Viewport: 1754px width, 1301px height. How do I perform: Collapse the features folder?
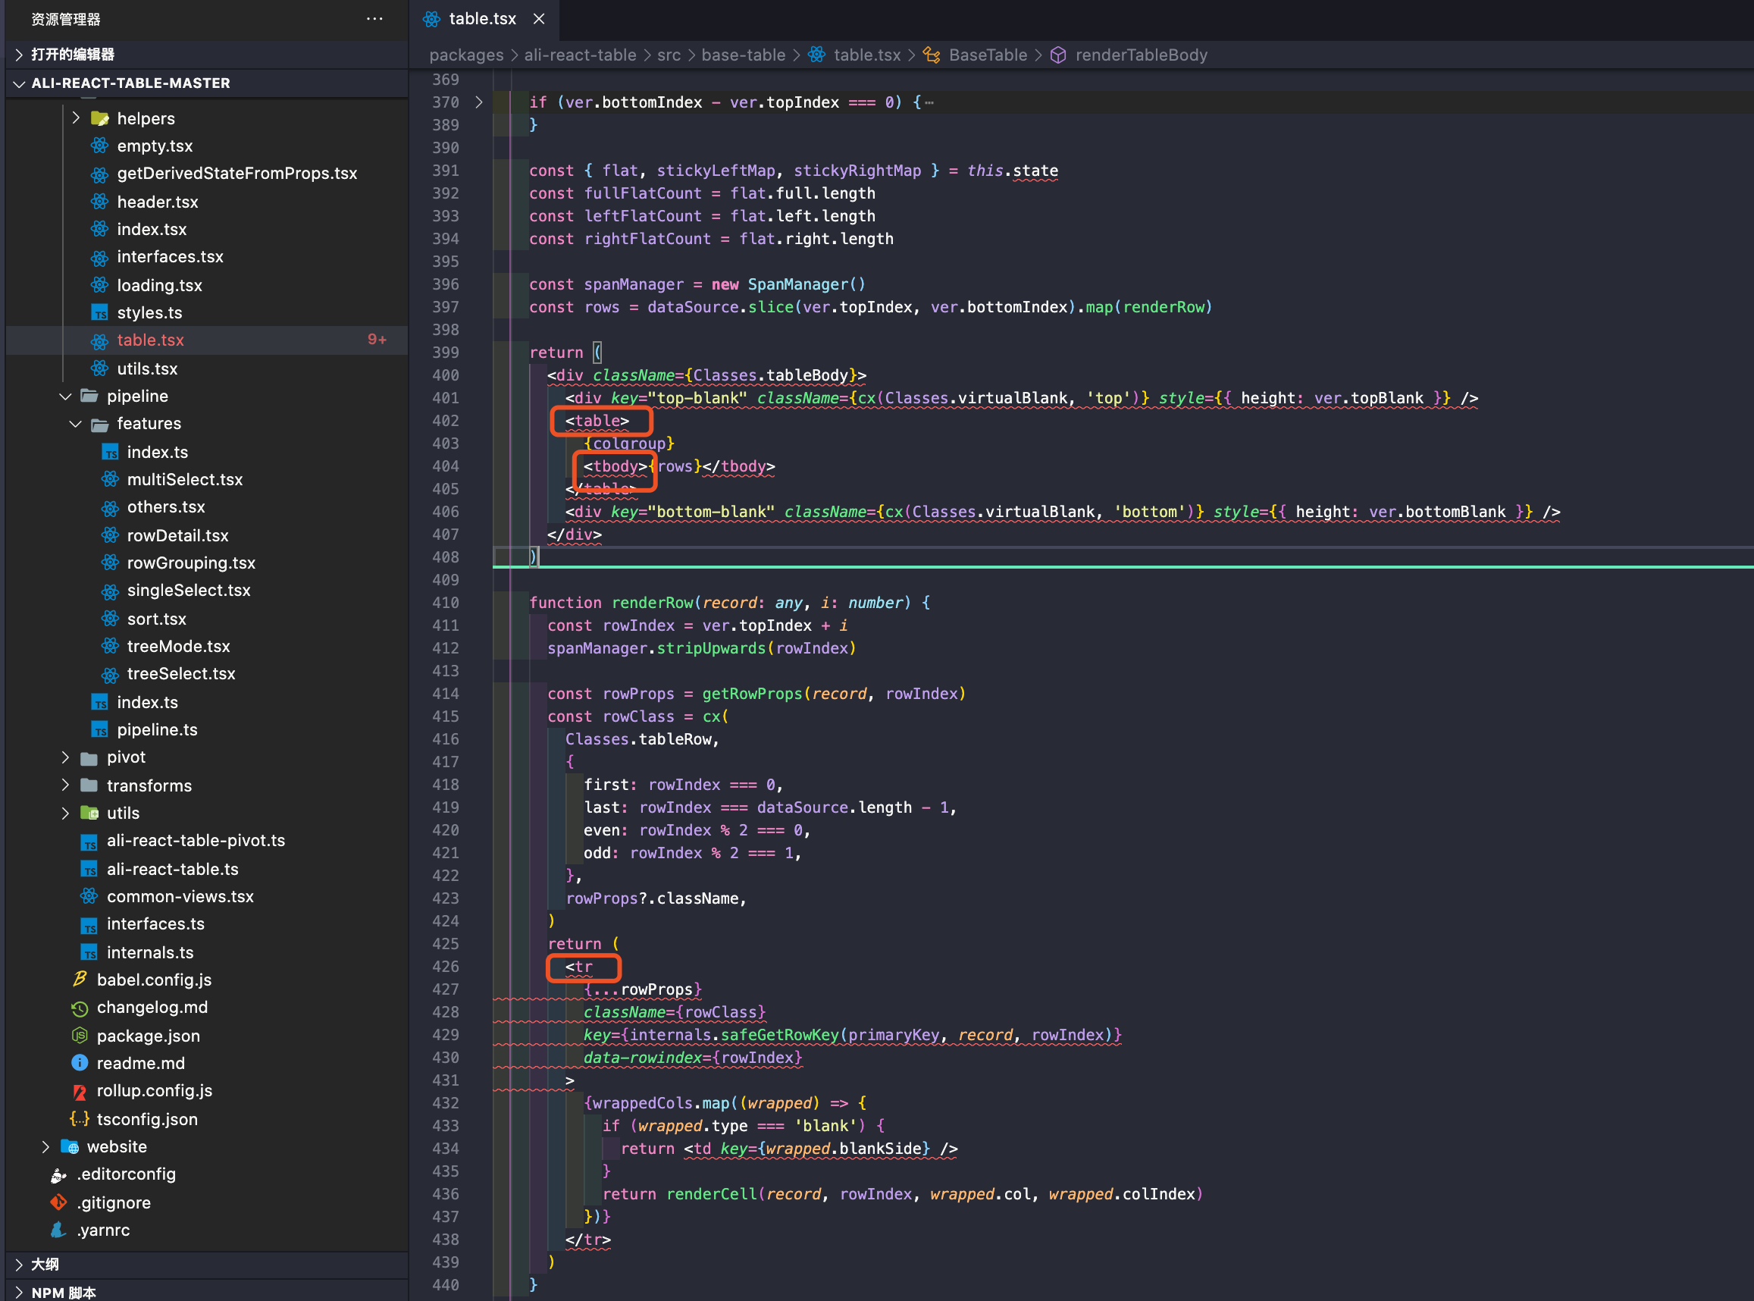[75, 424]
